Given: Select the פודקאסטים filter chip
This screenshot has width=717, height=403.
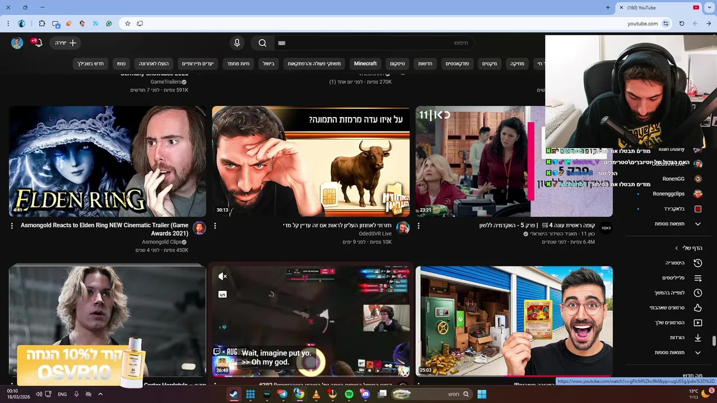Looking at the screenshot, I should pyautogui.click(x=457, y=64).
